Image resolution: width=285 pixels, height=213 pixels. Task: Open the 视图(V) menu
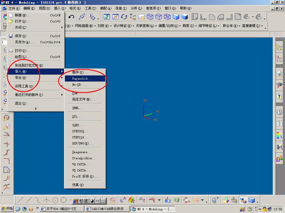click(44, 8)
